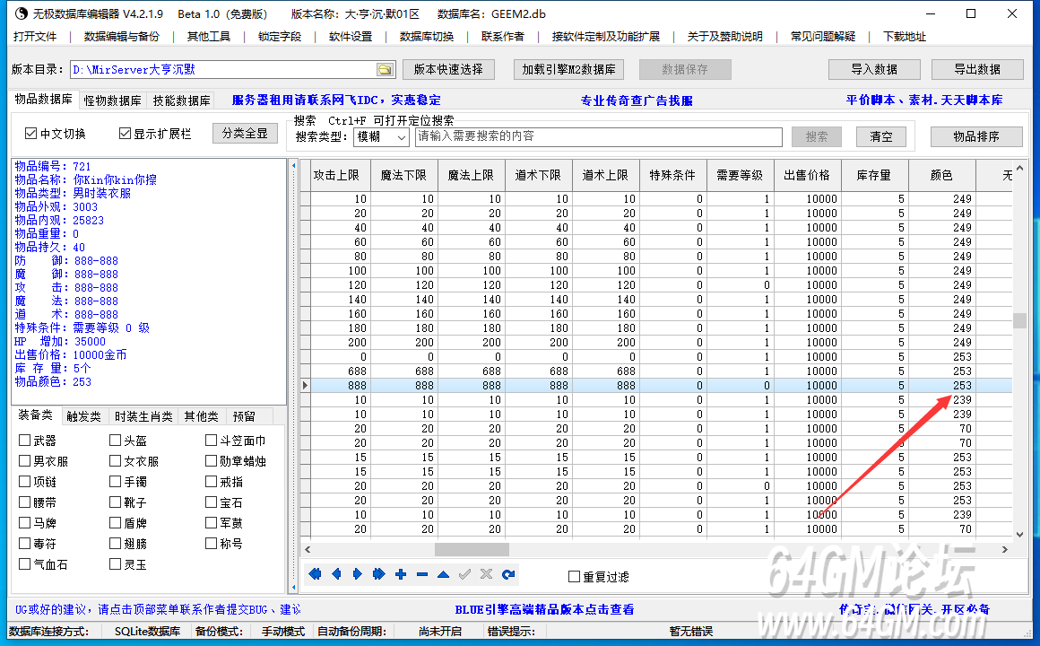Click 加载引擎M2数据库 button
Viewport: 1040px width, 646px height.
[x=569, y=70]
